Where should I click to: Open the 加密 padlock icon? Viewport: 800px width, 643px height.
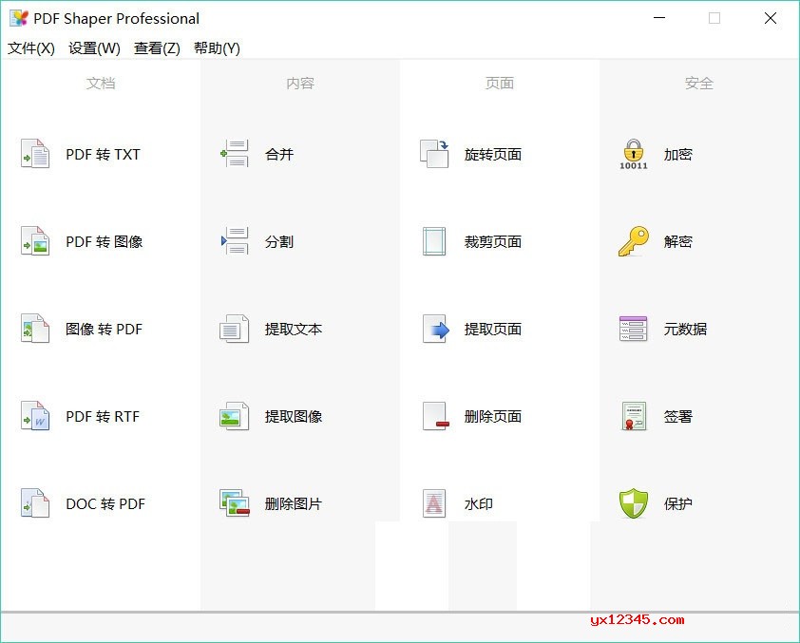pyautogui.click(x=633, y=154)
